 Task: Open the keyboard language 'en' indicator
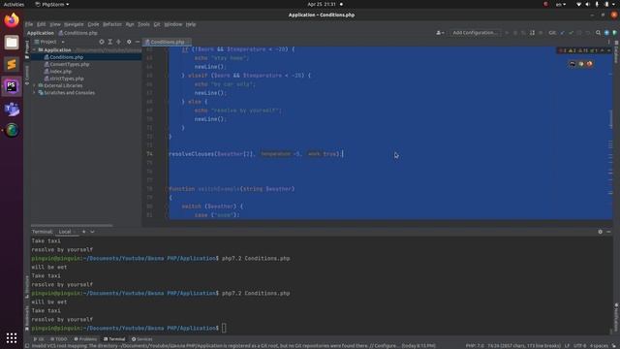(561, 4)
